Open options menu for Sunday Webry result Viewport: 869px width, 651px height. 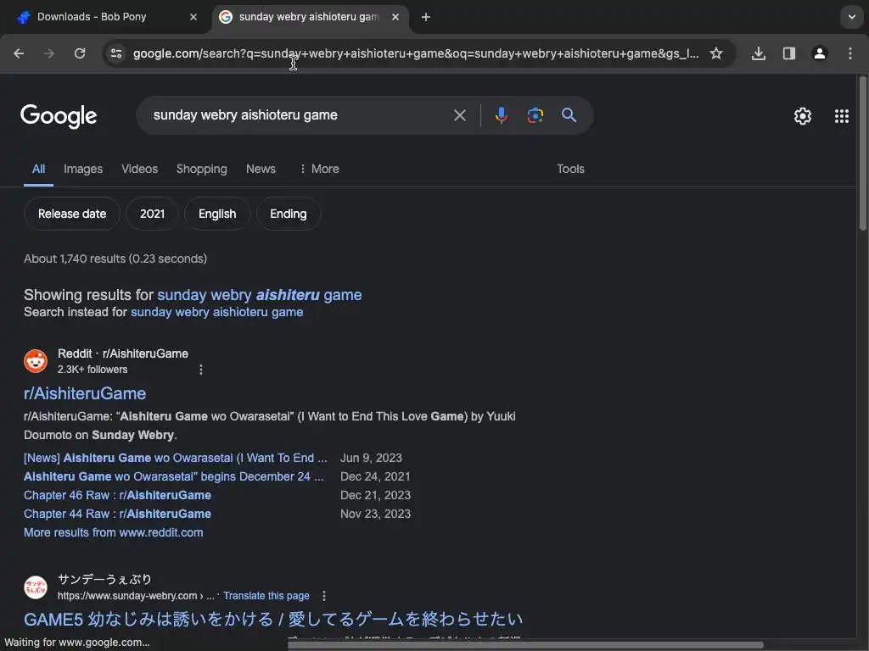pos(324,596)
